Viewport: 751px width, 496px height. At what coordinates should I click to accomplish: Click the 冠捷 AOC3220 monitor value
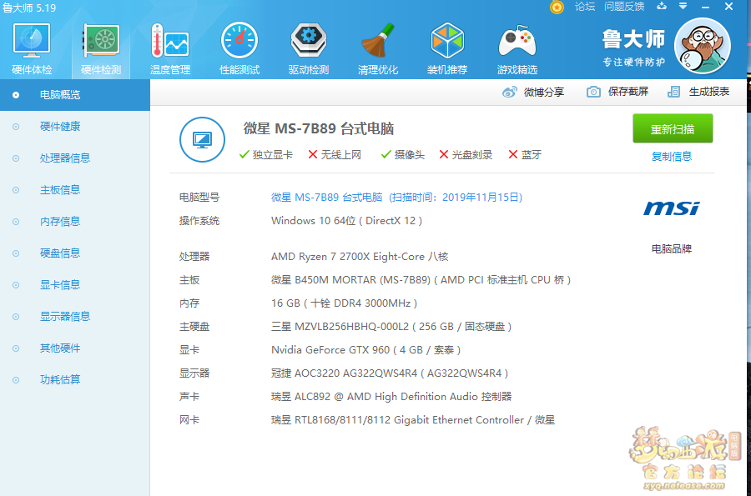pos(390,373)
